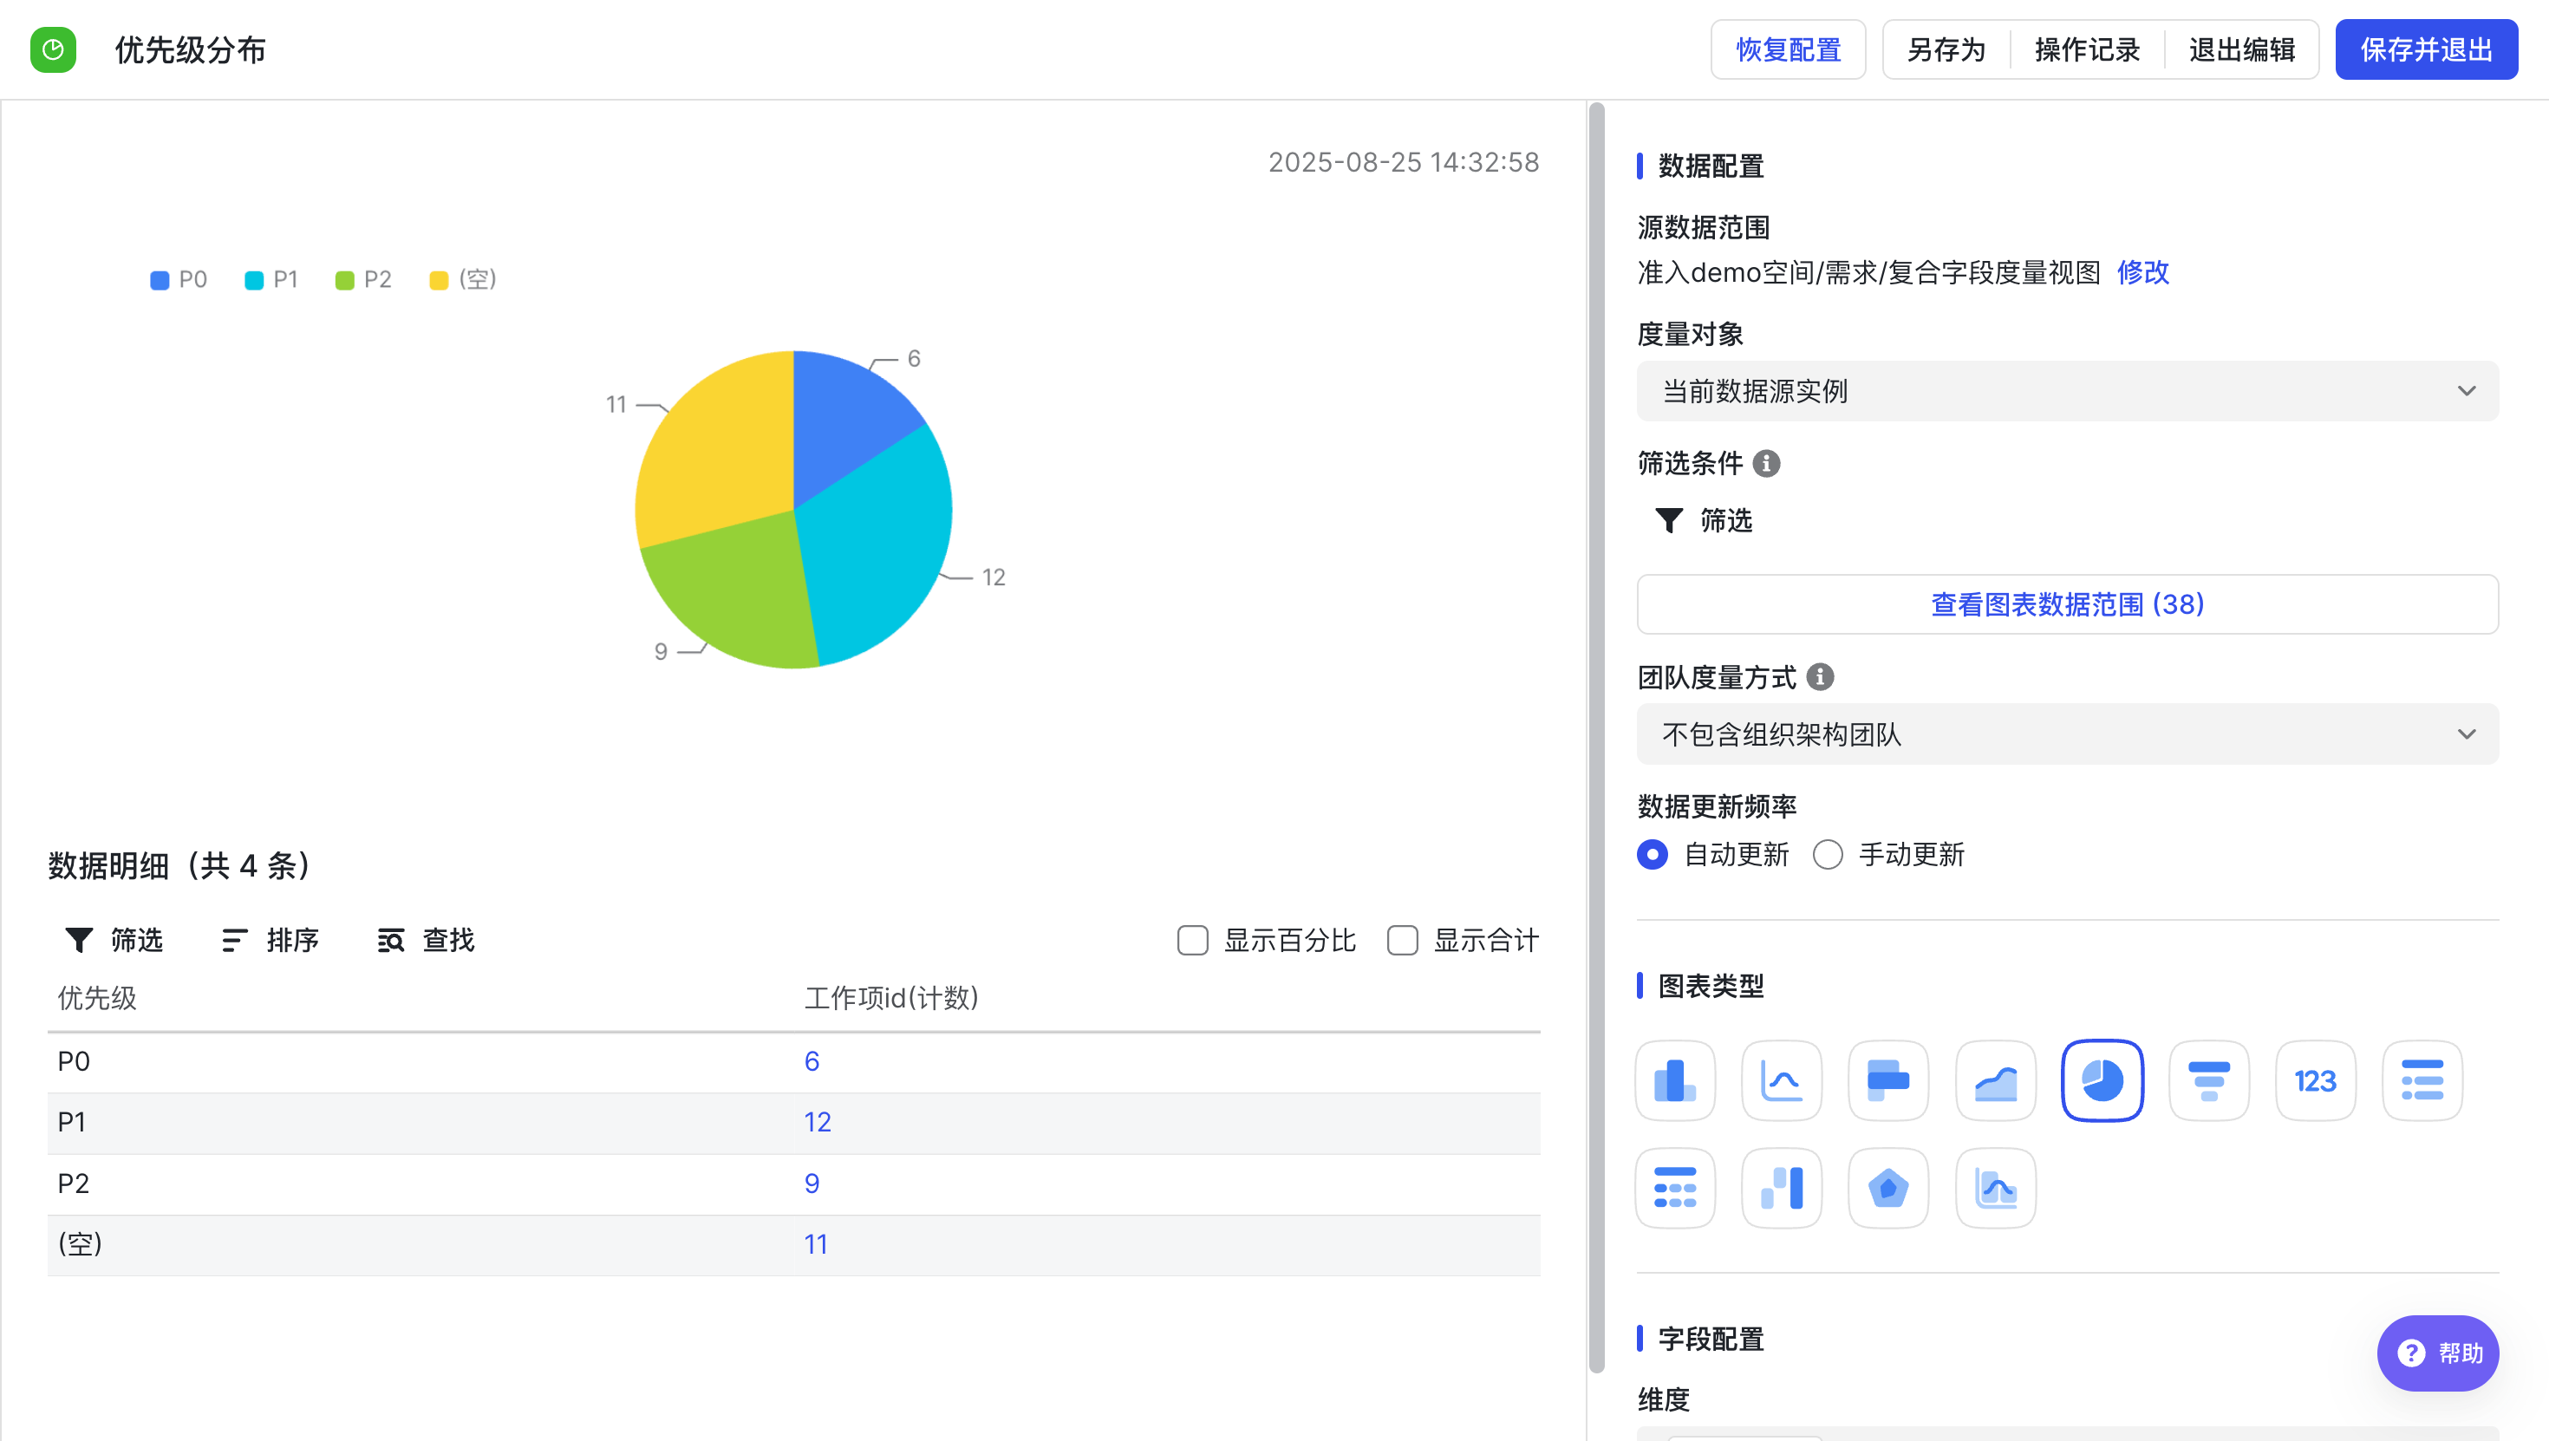
Task: Open 筛选 in the data detail toolbar
Action: coord(114,940)
